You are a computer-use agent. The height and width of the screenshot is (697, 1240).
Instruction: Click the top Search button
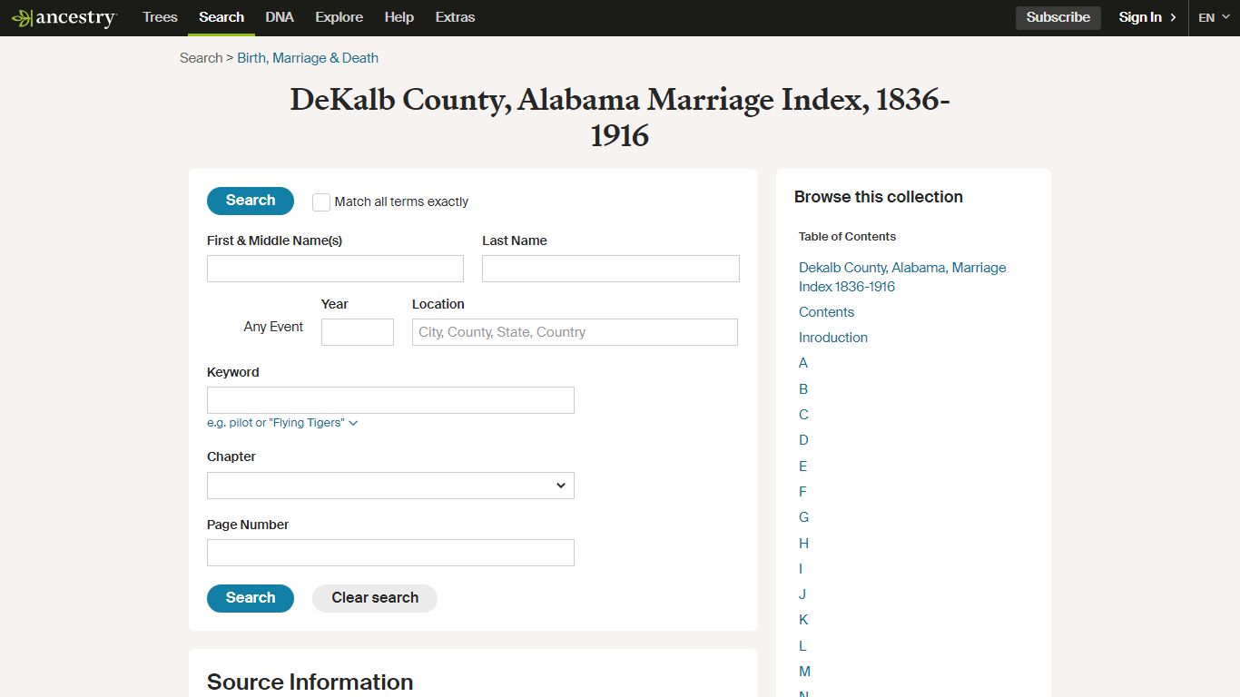coord(251,201)
